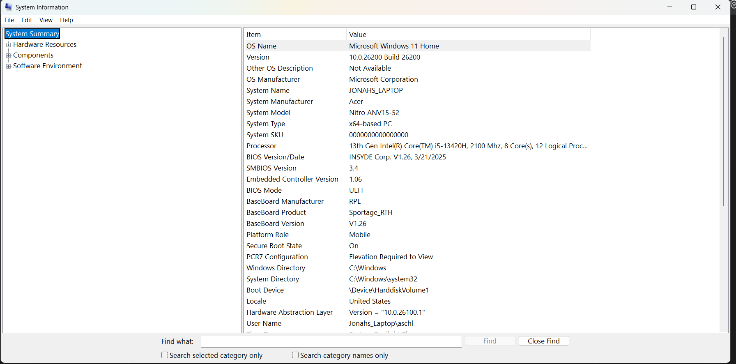Select the Boot Device row label
This screenshot has height=364, width=736.
pos(265,290)
